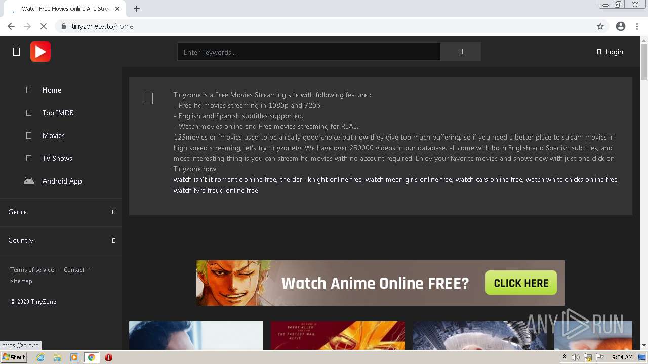This screenshot has height=364, width=648.
Task: Bookmark this page with the star icon
Action: [600, 26]
